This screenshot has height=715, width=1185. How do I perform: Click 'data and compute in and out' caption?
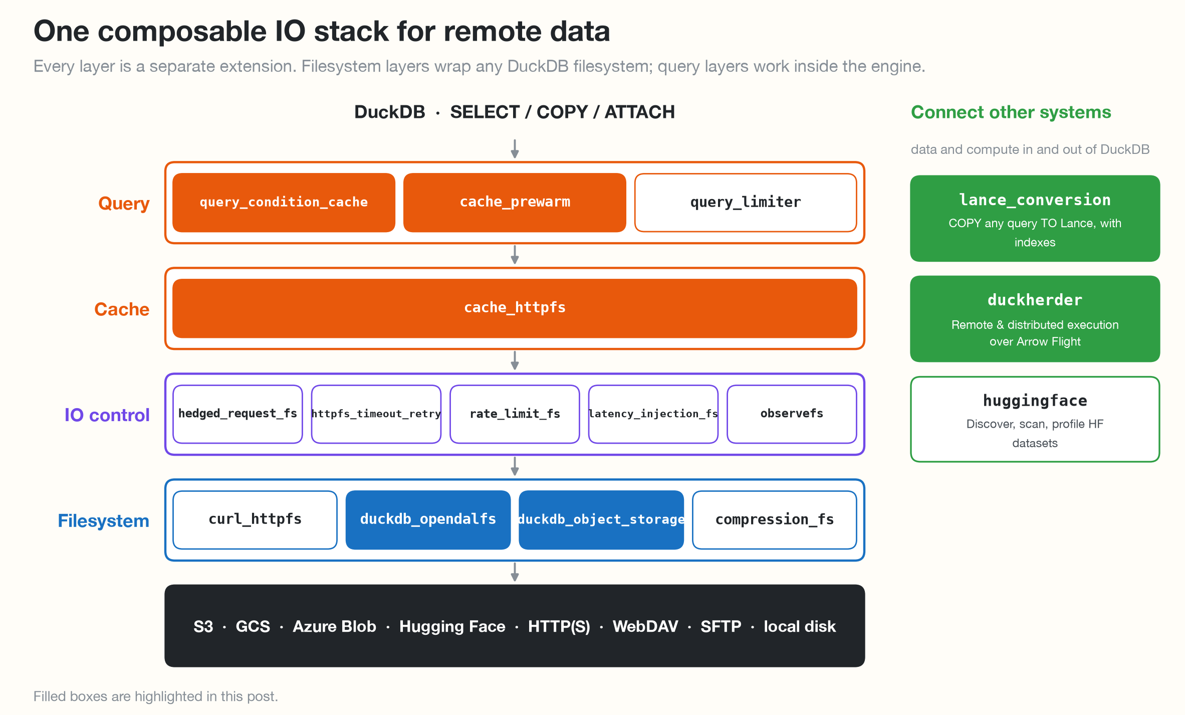tap(1030, 149)
